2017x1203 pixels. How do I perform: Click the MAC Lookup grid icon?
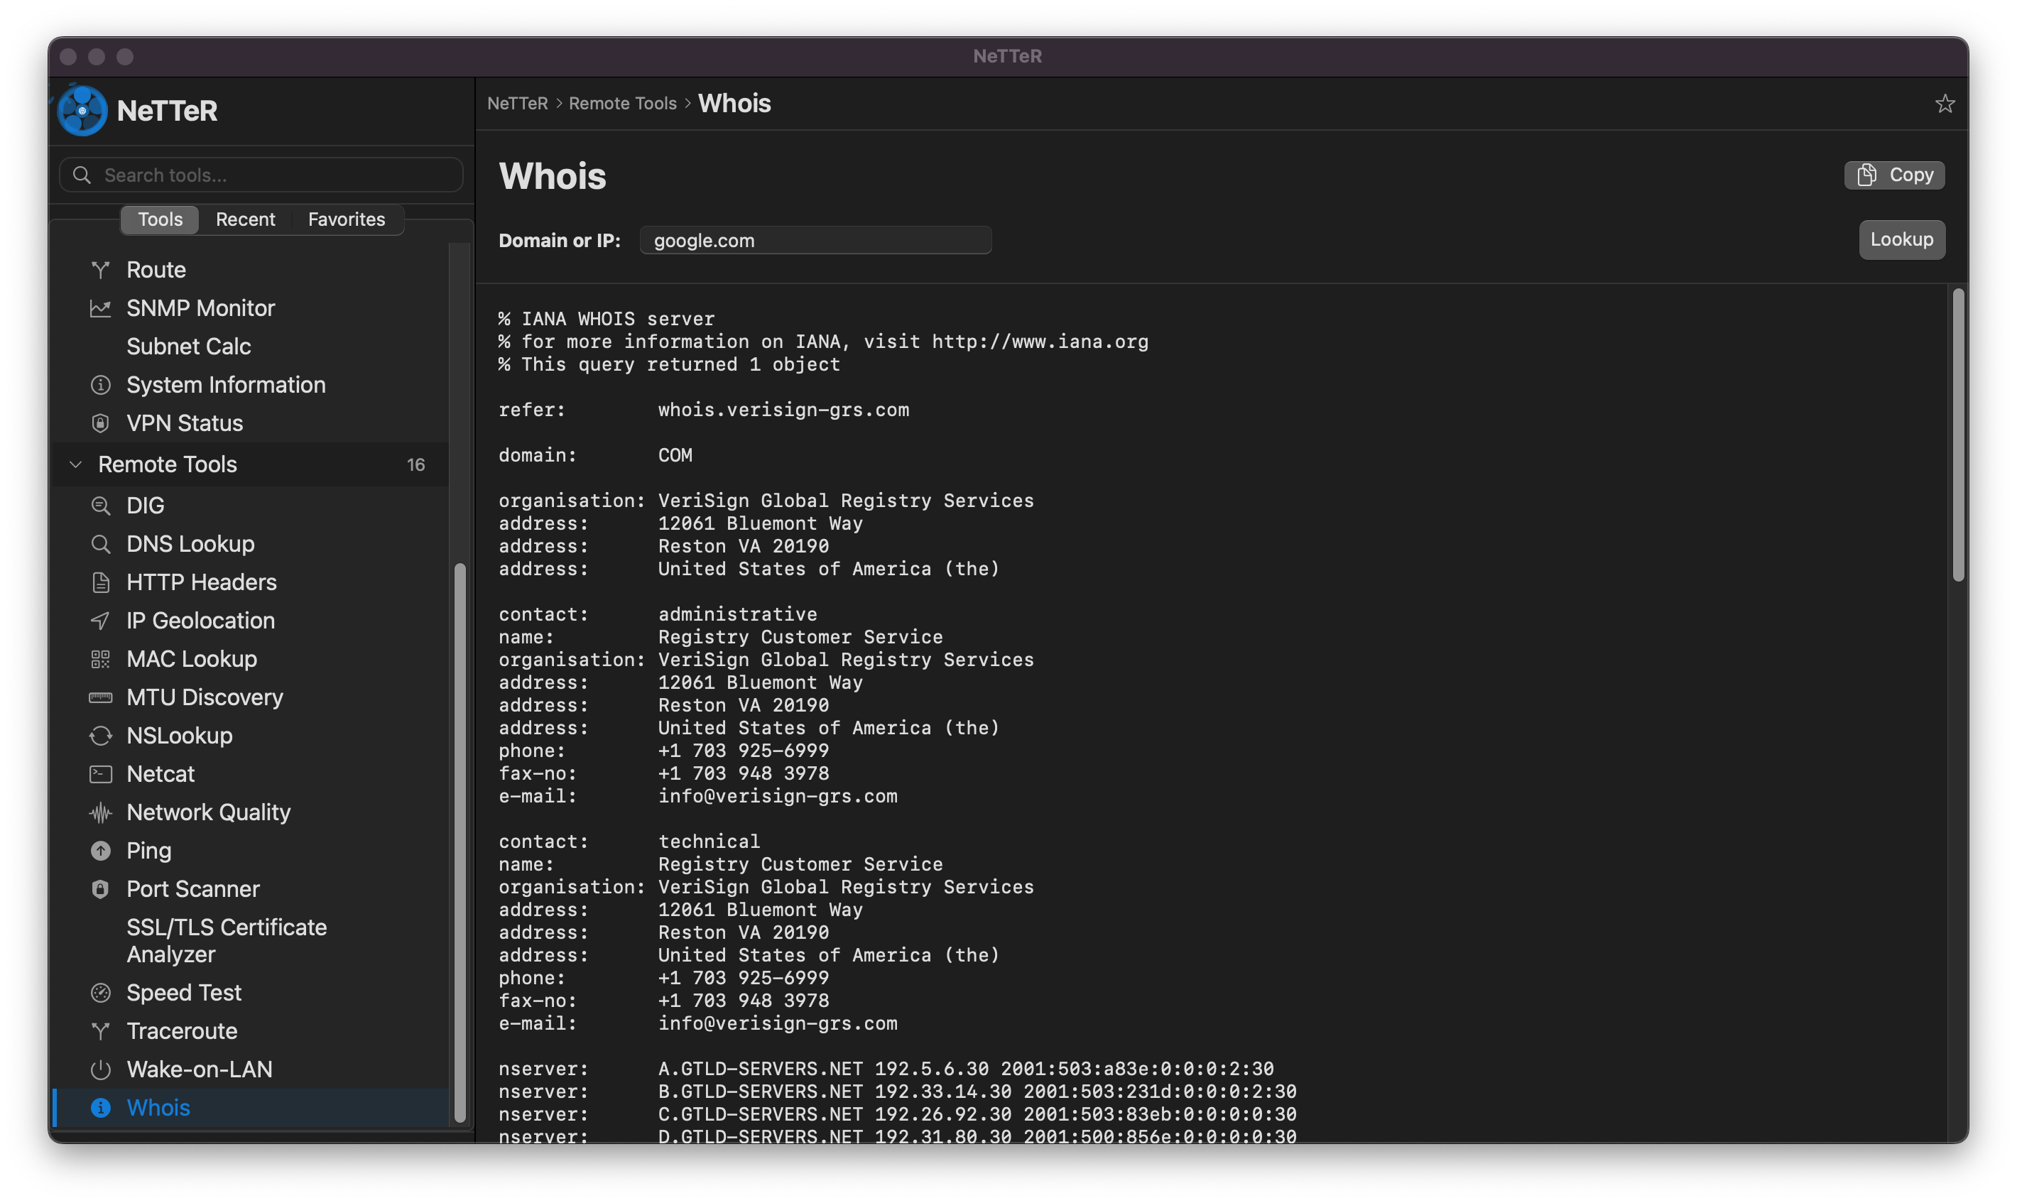click(101, 659)
